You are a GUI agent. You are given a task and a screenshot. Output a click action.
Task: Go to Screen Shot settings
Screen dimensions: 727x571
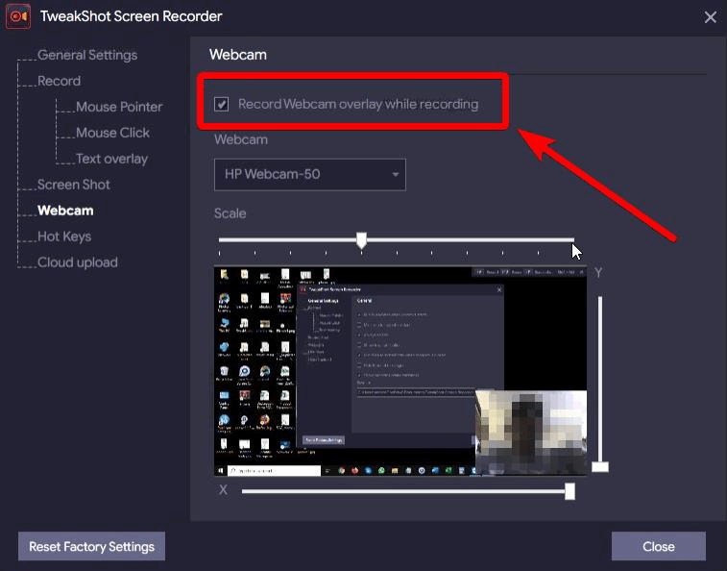(x=73, y=185)
